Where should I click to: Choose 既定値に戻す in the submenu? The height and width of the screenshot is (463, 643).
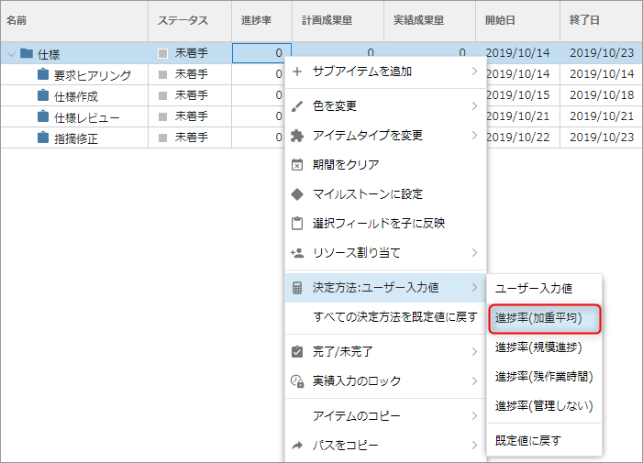tap(544, 441)
